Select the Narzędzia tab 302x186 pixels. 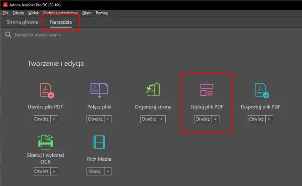pyautogui.click(x=61, y=22)
